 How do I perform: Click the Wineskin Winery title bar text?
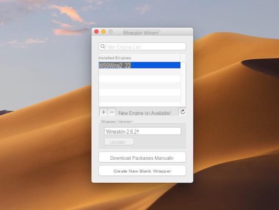click(142, 33)
